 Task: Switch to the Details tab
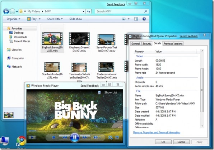[157, 43]
